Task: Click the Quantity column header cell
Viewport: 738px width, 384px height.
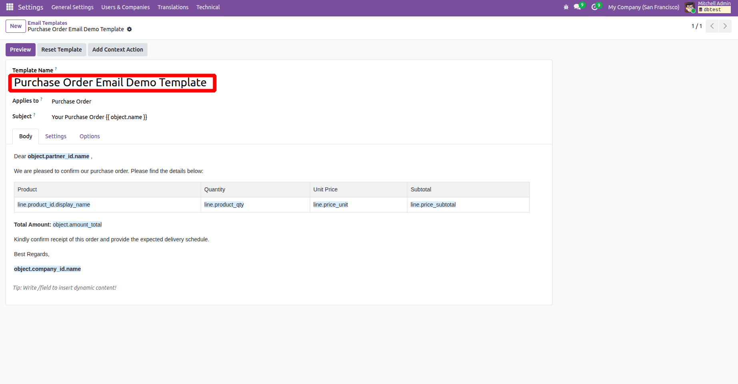Action: 255,189
